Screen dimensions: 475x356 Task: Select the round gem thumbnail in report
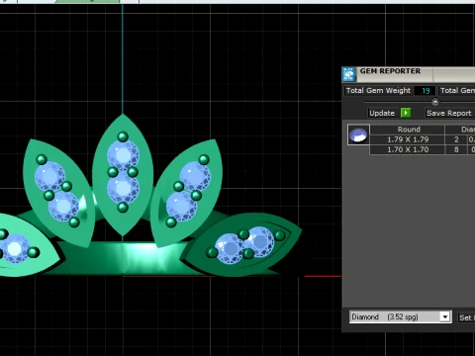pos(358,134)
